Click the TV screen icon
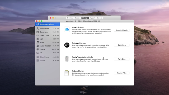This screenshot has width=169, height=95. (x=37, y=53)
